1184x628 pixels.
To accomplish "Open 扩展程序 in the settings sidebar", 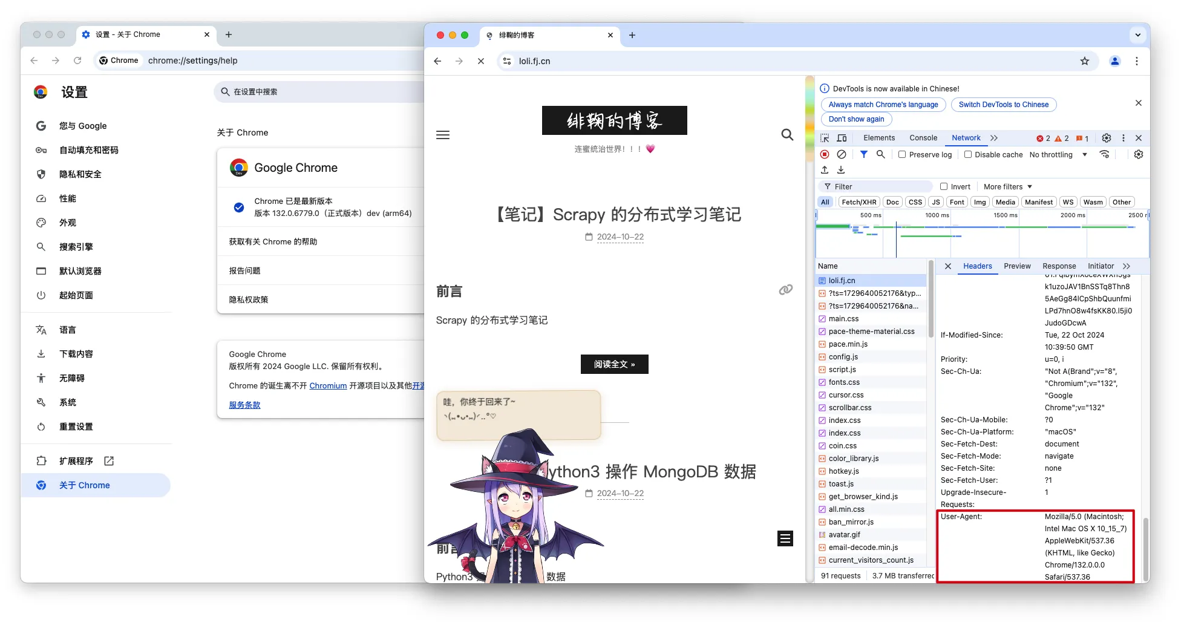I will (x=76, y=461).
